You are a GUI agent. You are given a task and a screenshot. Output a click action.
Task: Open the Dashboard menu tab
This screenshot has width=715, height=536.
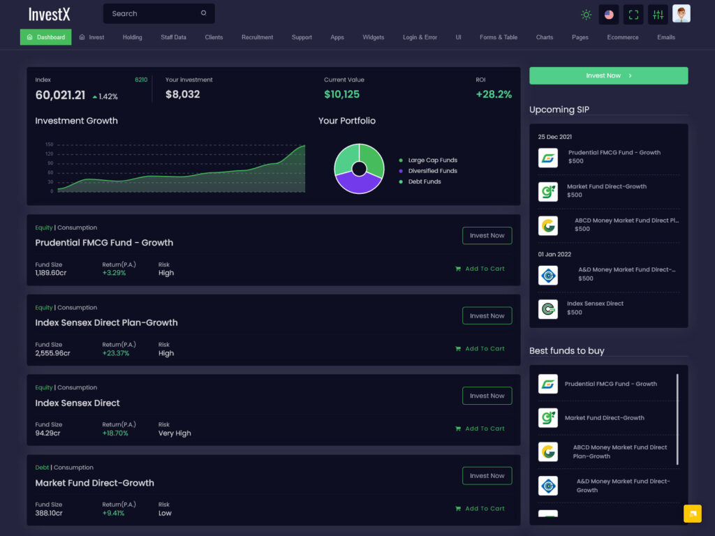pyautogui.click(x=45, y=38)
